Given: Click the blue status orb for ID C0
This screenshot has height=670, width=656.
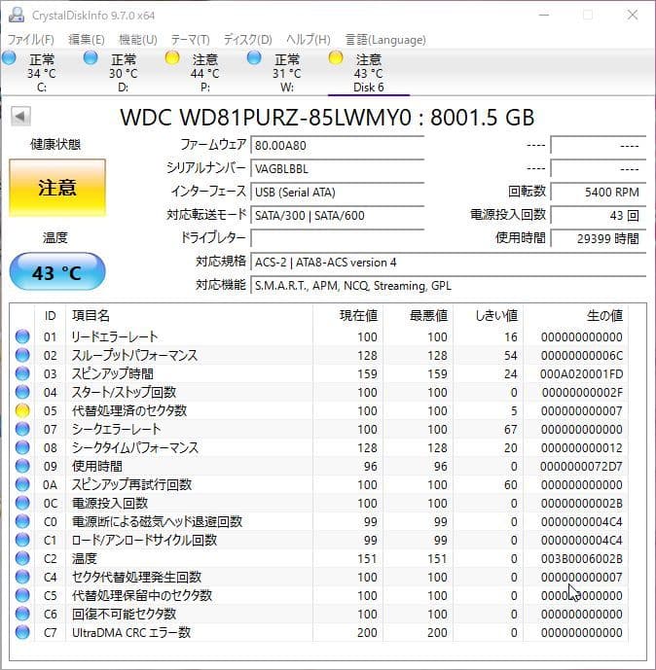Looking at the screenshot, I should (22, 522).
